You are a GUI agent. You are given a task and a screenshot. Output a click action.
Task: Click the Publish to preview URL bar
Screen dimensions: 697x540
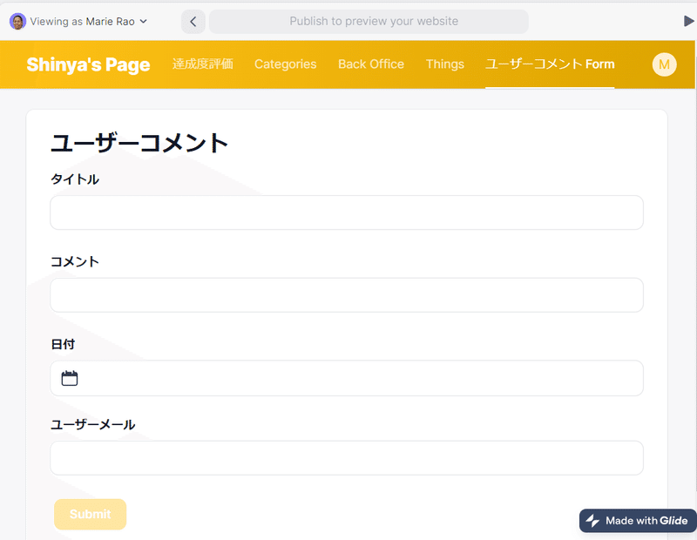pyautogui.click(x=369, y=21)
